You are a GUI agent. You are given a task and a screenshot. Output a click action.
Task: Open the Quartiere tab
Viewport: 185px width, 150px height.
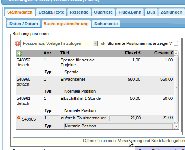103,12
